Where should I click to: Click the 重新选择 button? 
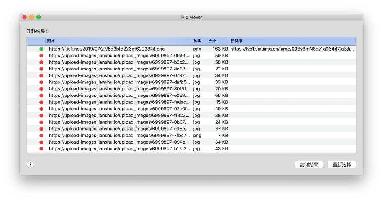342,165
